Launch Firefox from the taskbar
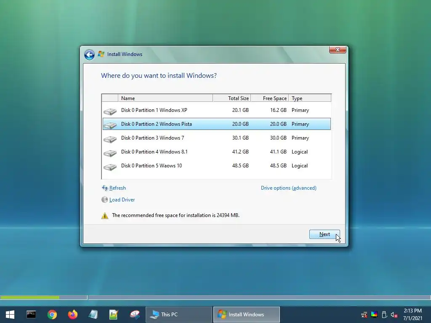Image resolution: width=431 pixels, height=323 pixels. tap(72, 315)
